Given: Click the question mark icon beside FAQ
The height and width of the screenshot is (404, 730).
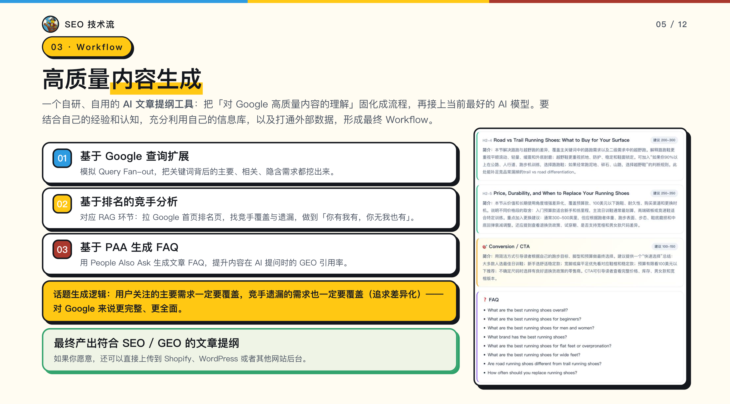Looking at the screenshot, I should [x=484, y=300].
